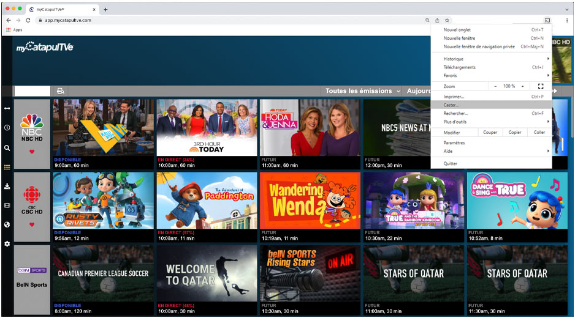
Task: Choose Quitter from the menu
Action: (492, 163)
